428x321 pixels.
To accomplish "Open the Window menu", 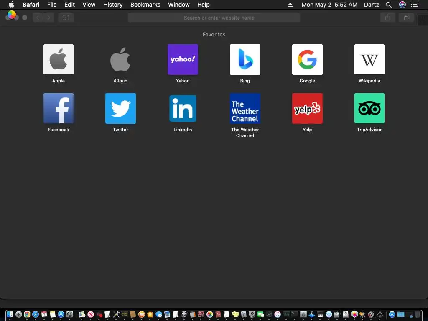I will coord(179,5).
